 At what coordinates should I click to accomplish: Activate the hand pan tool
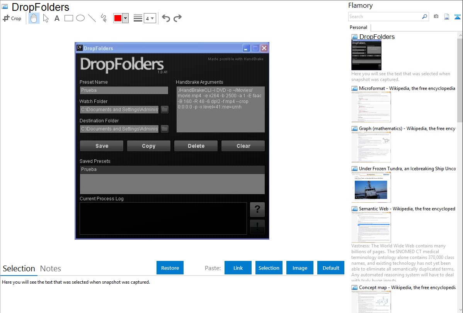pos(34,18)
